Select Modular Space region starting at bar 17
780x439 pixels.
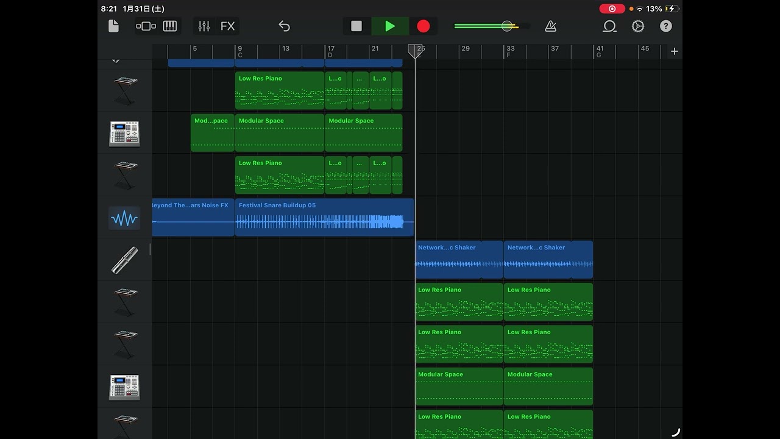point(364,132)
